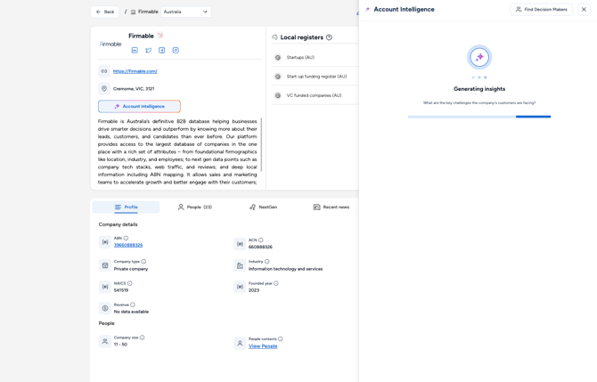Click the info icon next to ABN

coord(127,239)
